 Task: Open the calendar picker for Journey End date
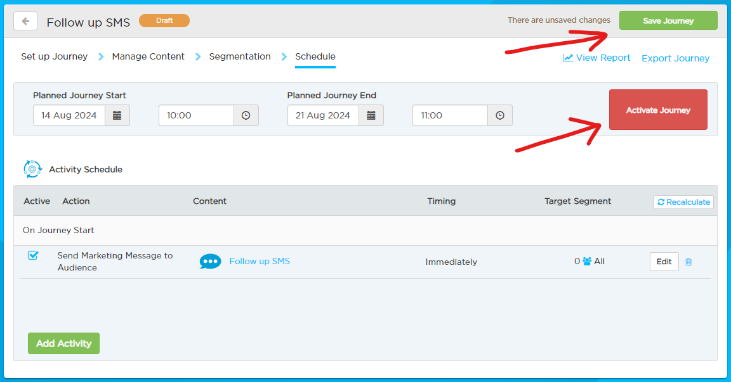[371, 115]
